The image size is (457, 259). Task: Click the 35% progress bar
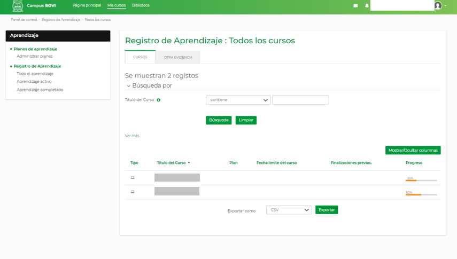coord(421,180)
